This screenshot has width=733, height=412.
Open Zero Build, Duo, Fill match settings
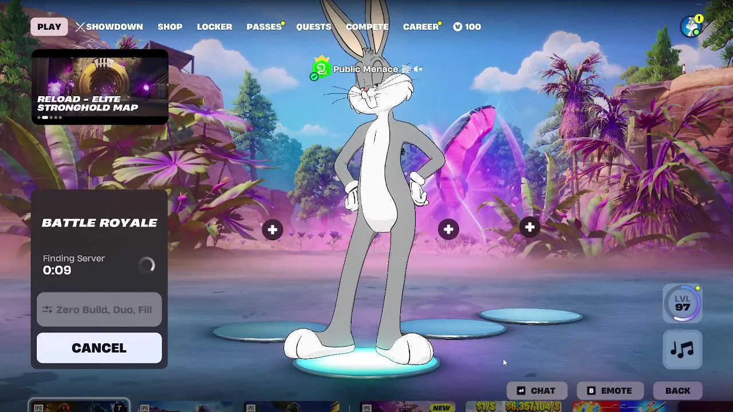pos(99,310)
